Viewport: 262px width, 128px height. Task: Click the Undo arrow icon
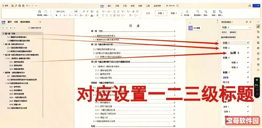click(27, 6)
